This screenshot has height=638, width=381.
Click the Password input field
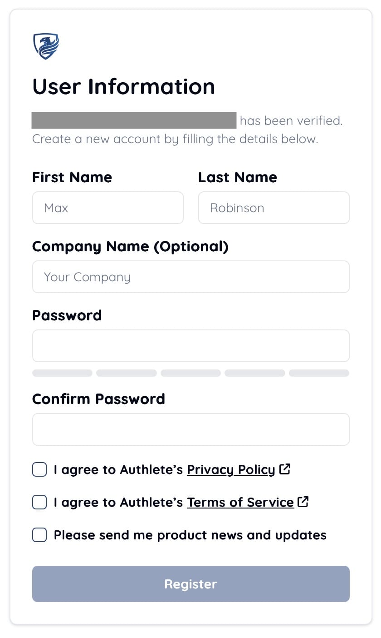(x=190, y=346)
